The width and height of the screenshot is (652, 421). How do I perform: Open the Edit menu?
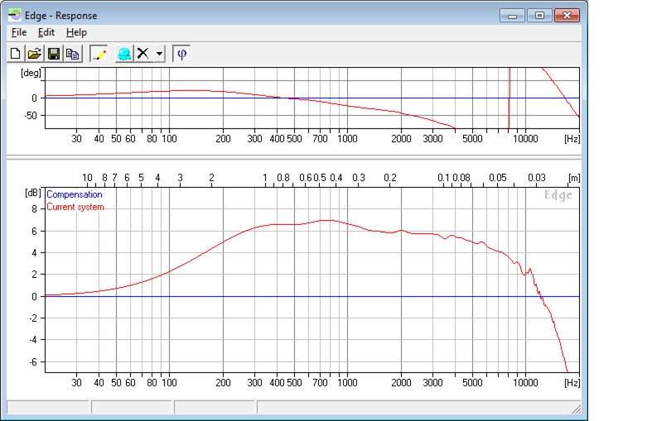coord(46,32)
